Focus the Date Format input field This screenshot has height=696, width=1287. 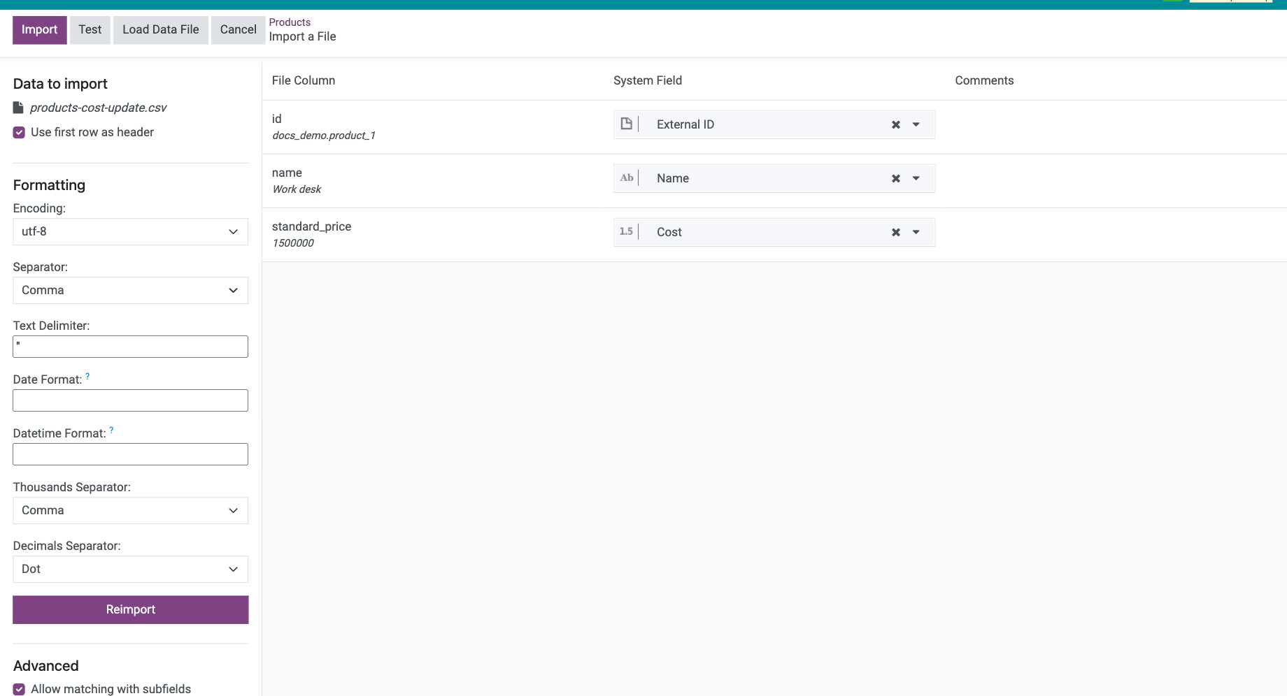131,400
